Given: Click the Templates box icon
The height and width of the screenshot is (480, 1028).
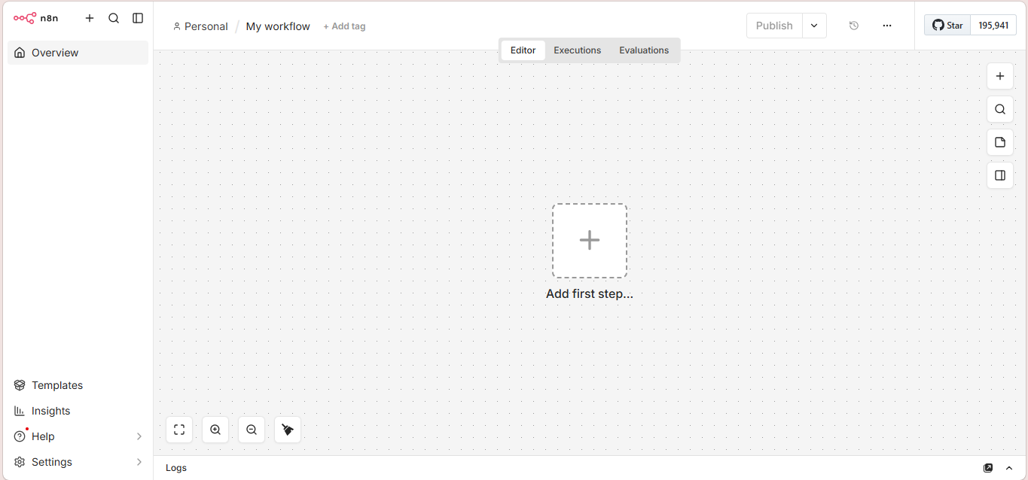Looking at the screenshot, I should [x=20, y=385].
